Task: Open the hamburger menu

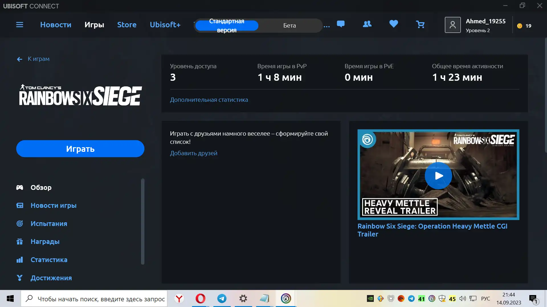Action: (20, 25)
